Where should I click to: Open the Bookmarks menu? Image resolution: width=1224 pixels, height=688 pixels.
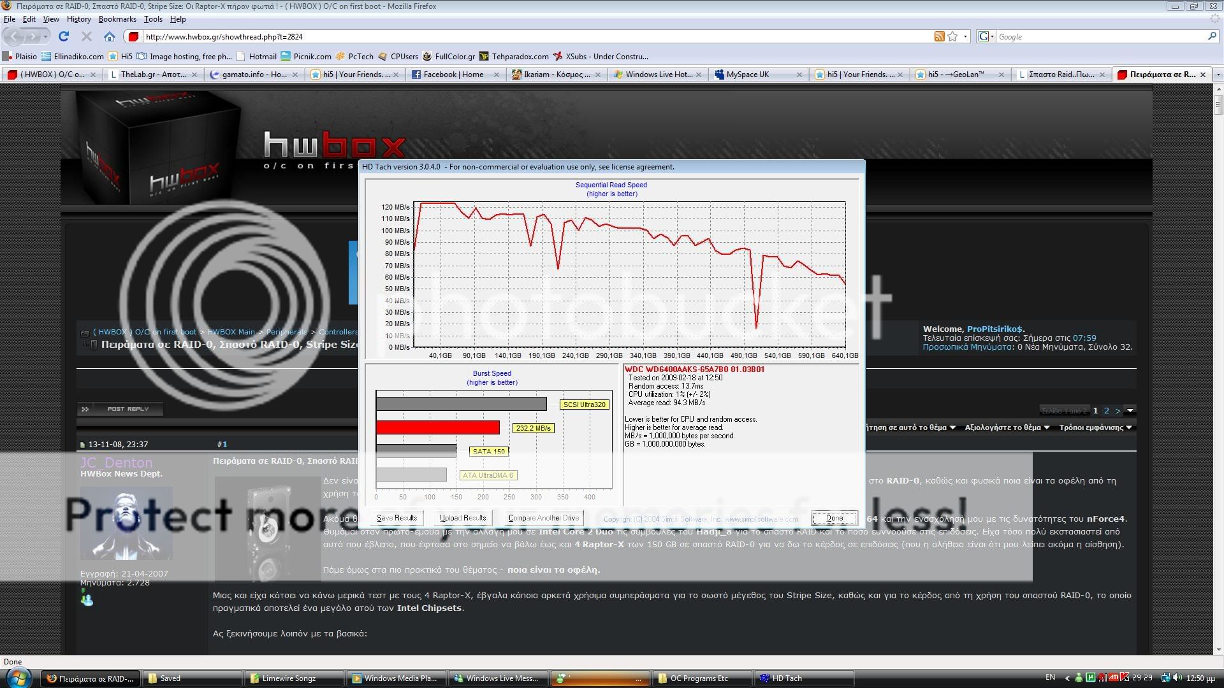tap(117, 19)
